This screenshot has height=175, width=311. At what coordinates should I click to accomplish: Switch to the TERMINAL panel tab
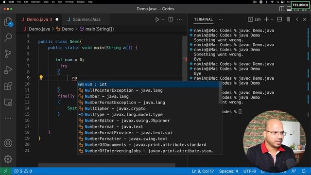coord(203,19)
